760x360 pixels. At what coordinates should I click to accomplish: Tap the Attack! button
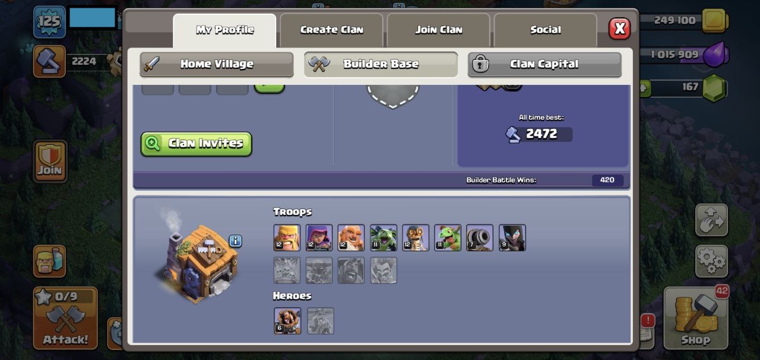pyautogui.click(x=65, y=318)
